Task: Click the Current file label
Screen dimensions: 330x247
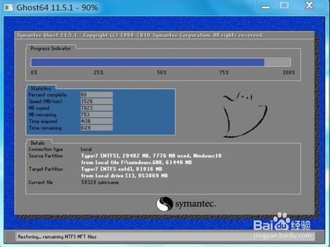Action: [41, 182]
